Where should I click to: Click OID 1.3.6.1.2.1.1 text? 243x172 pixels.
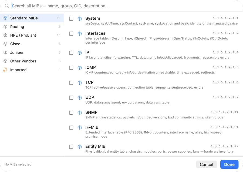[x=225, y=18]
